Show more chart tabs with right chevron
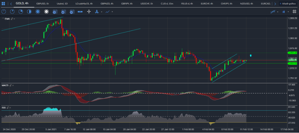The height and width of the screenshot is (133, 299). point(275,3)
